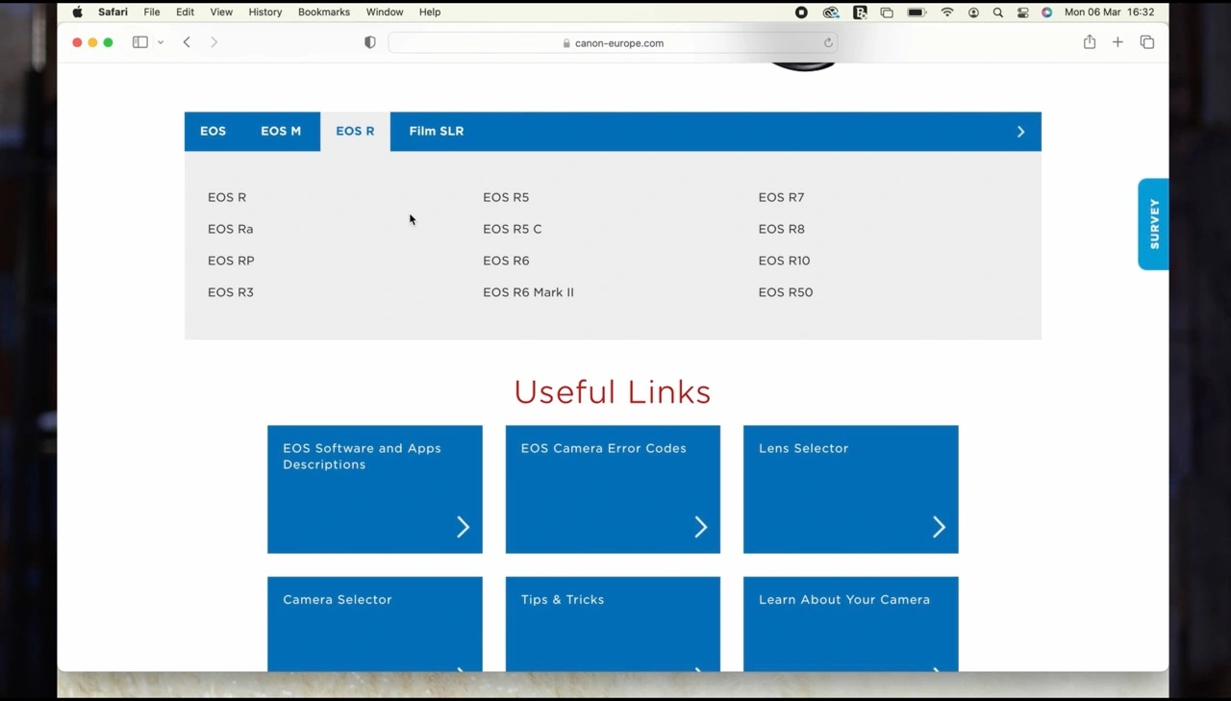Screen dimensions: 1231x701
Task: Select the EOS R tab
Action: coord(355,132)
